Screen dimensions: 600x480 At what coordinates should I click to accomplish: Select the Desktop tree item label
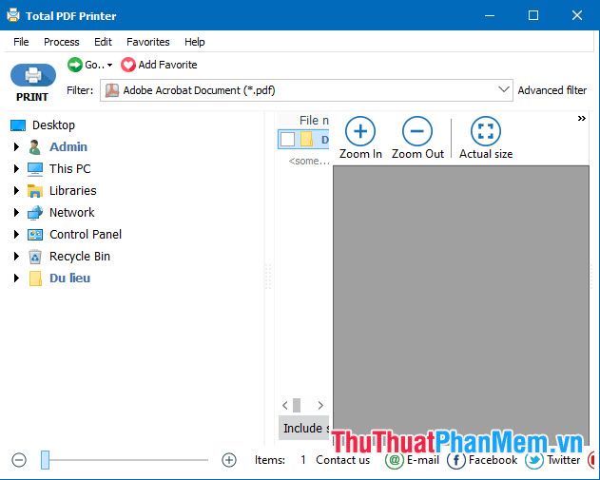53,125
